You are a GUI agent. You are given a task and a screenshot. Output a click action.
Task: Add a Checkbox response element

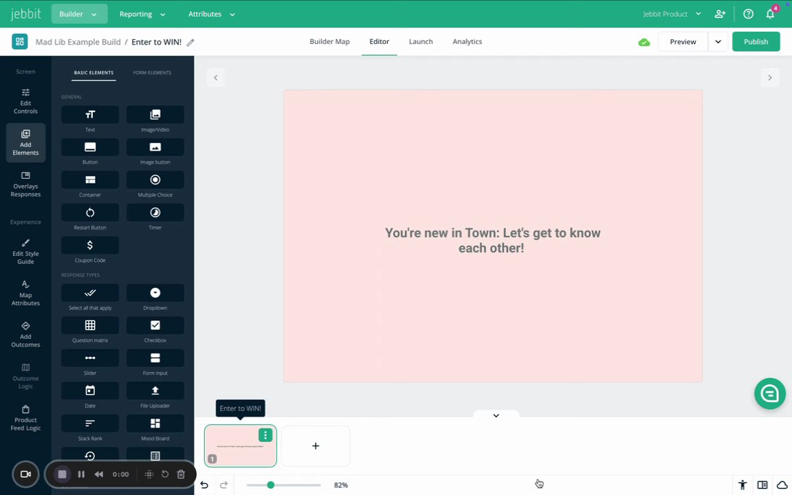click(155, 325)
